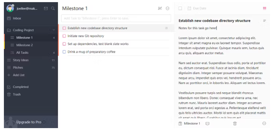Select the 'Initiate new Git repository' task text

pos(86,36)
